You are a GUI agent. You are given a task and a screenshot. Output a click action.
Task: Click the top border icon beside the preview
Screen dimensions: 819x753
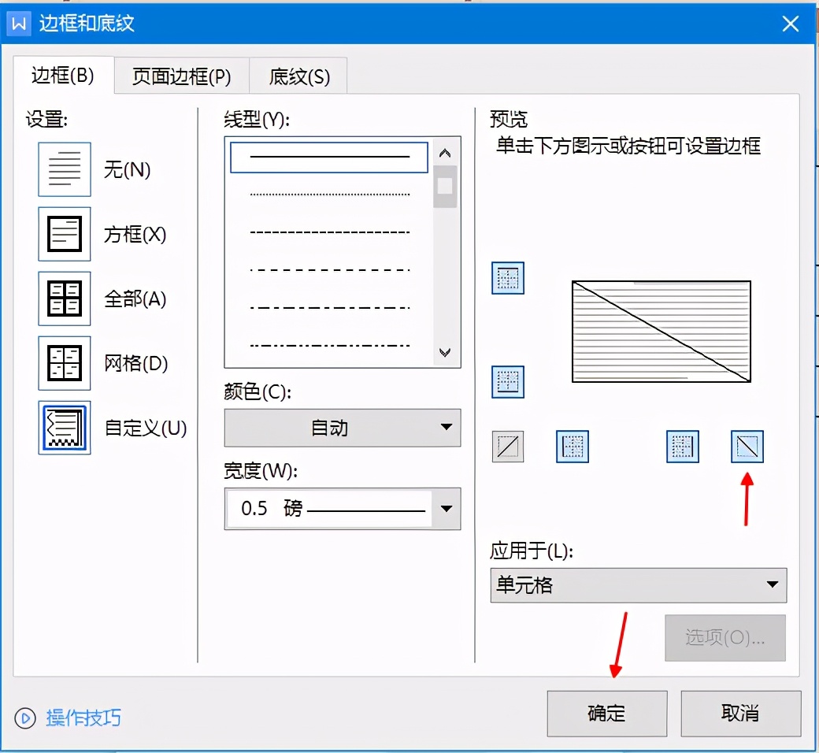pyautogui.click(x=508, y=277)
